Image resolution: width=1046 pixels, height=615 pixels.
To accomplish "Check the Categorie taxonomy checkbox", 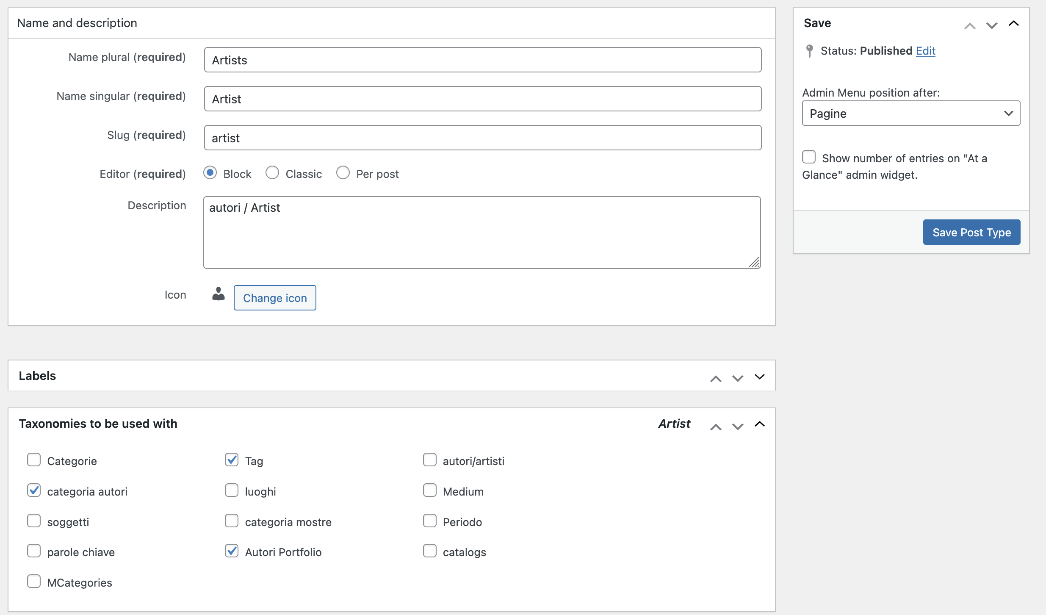I will tap(34, 460).
